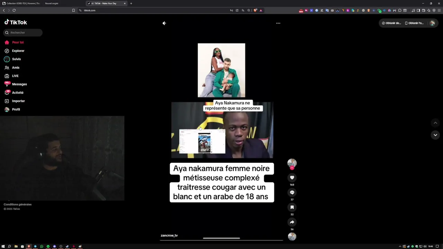Open Telegram from the taskbar

point(35,247)
